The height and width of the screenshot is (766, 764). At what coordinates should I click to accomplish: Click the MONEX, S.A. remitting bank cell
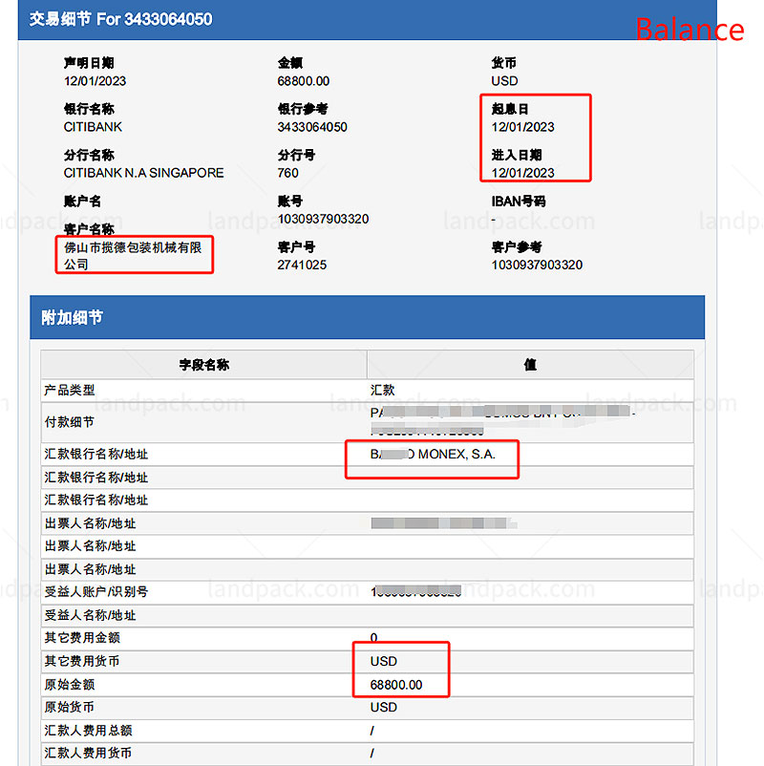(433, 455)
